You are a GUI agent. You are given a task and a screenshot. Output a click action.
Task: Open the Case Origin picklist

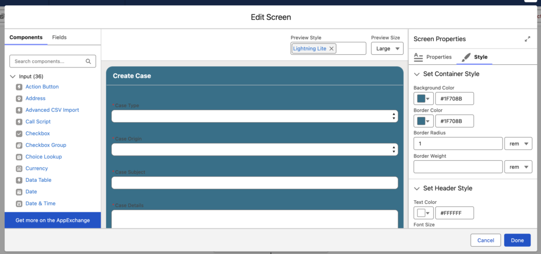click(255, 149)
